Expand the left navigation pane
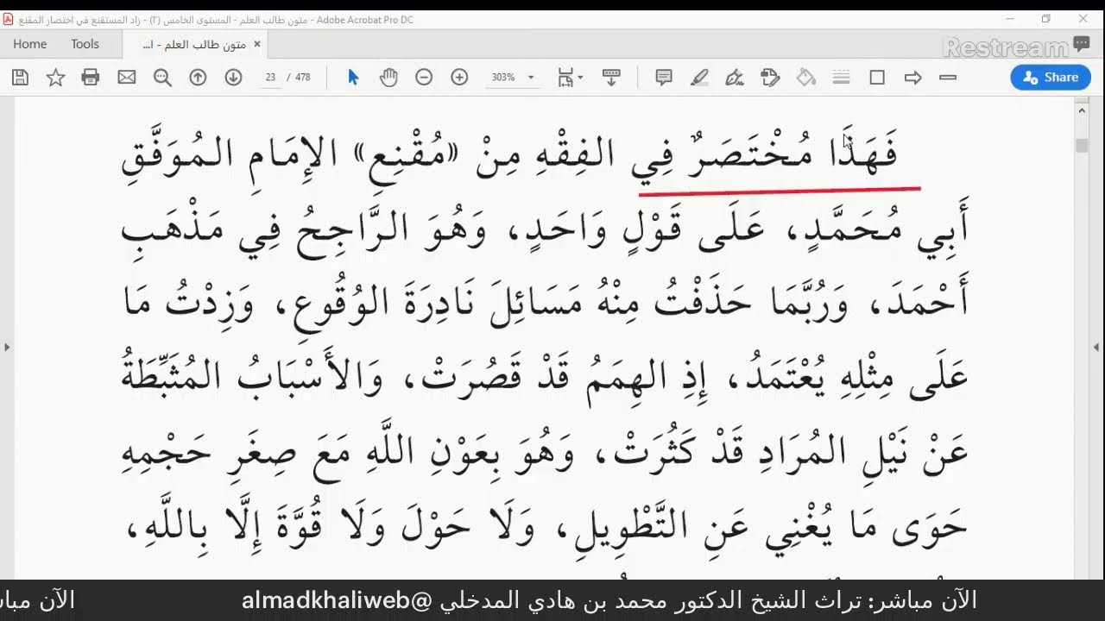 click(7, 347)
